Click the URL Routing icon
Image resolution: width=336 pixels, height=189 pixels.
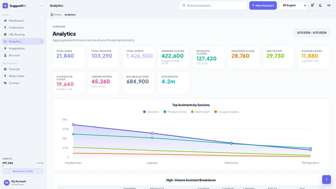(x=5, y=34)
